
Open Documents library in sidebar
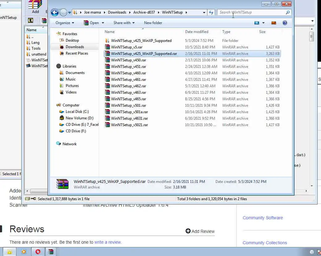coord(75,73)
